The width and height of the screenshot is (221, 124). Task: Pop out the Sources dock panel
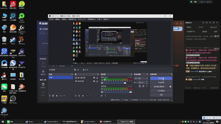(x=98, y=74)
